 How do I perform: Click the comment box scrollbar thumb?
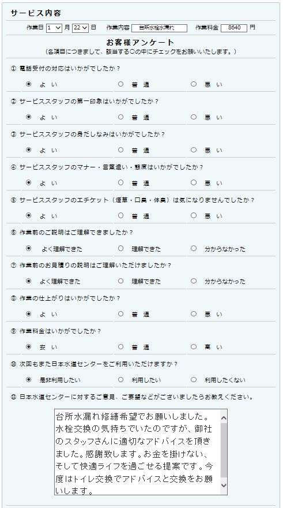224,450
